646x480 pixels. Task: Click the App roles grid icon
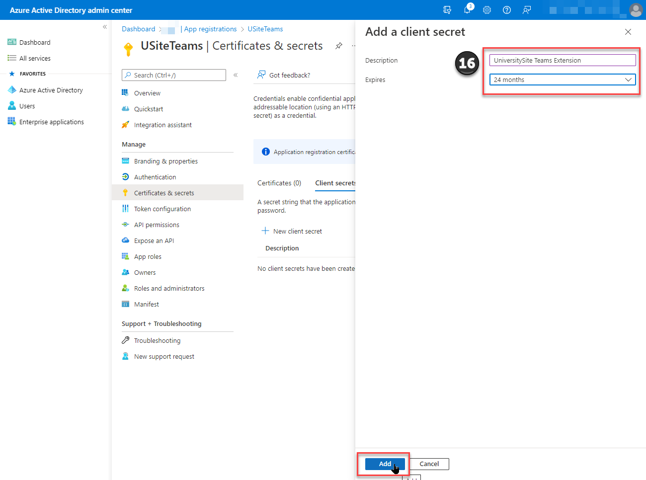click(x=125, y=256)
